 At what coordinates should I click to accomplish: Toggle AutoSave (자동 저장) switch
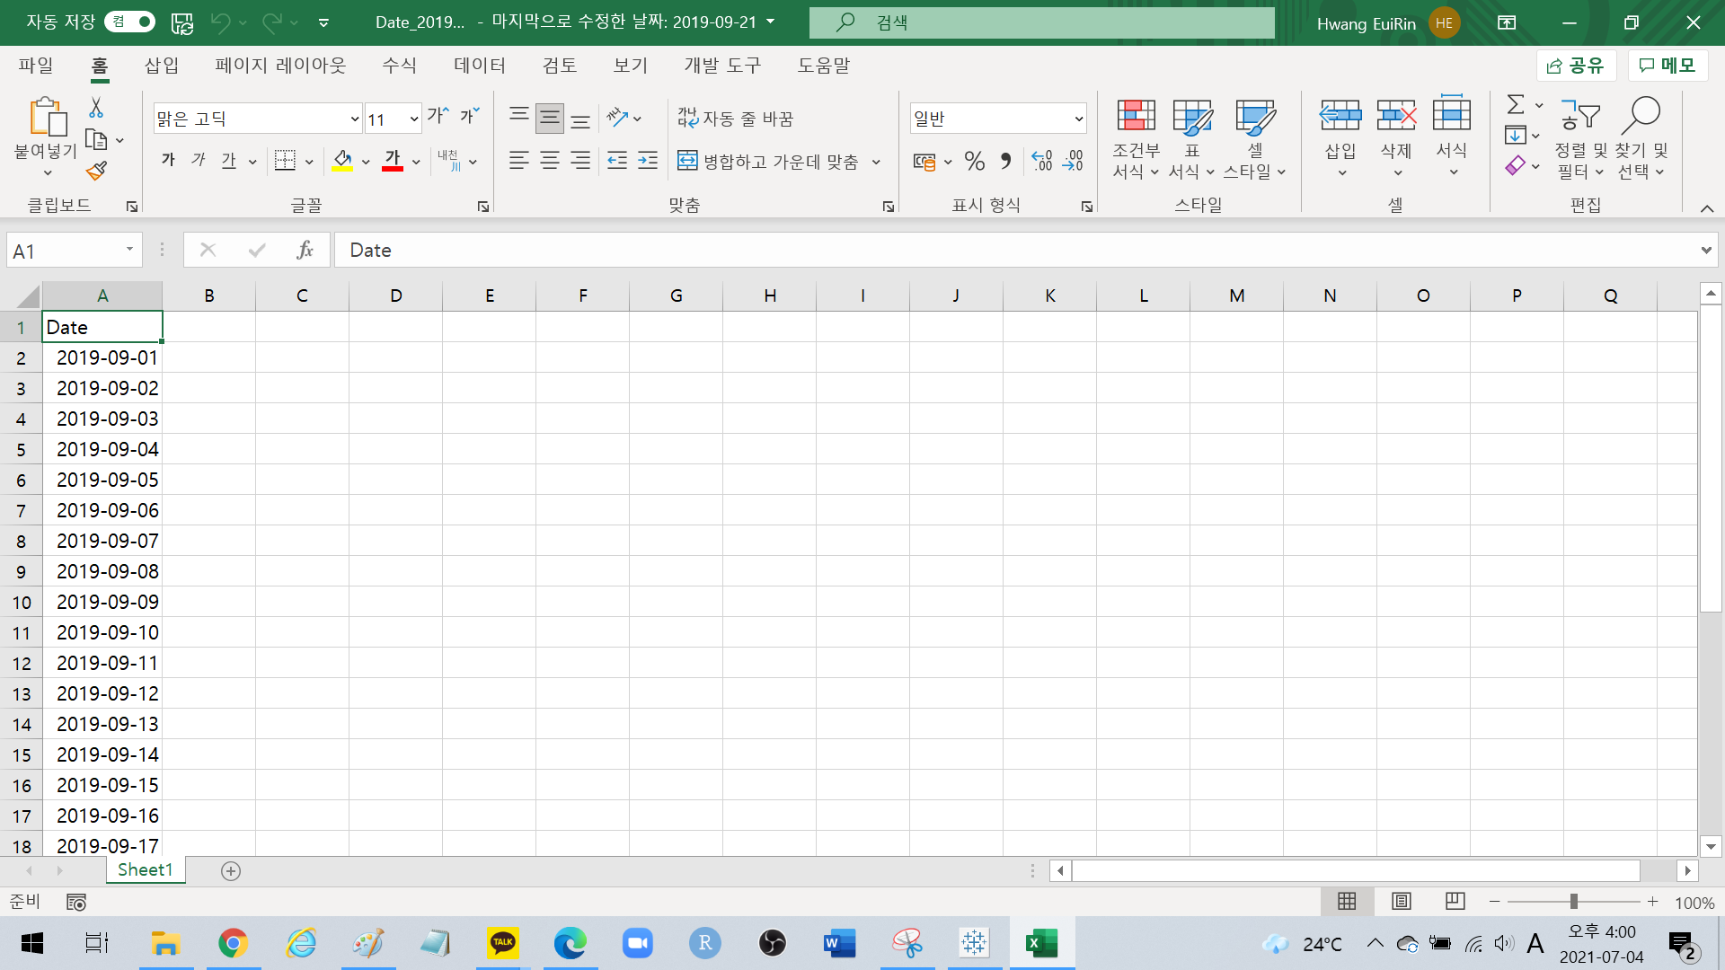pyautogui.click(x=129, y=22)
